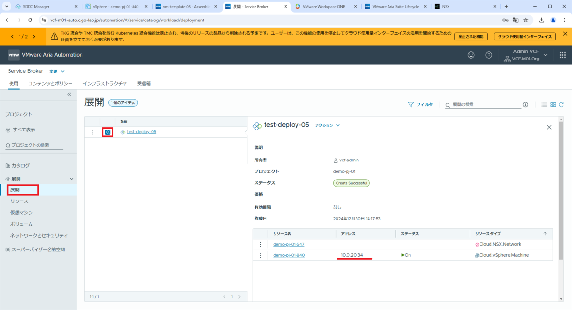The width and height of the screenshot is (572, 310).
Task: Switch to list view icon
Action: (544, 104)
